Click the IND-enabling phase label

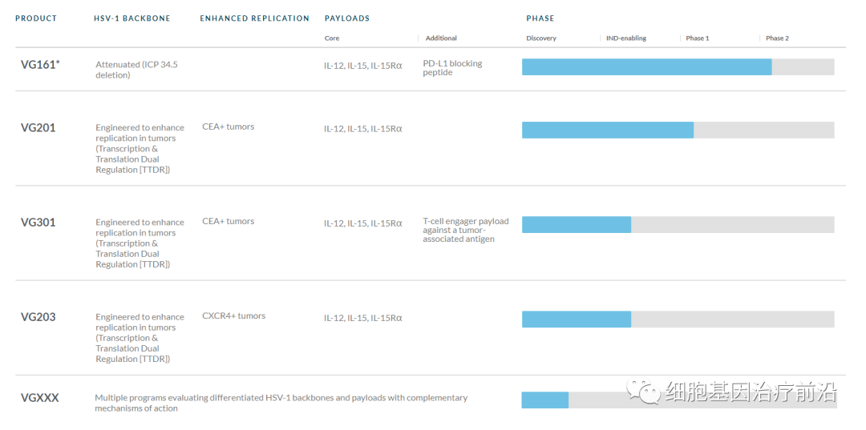(626, 38)
